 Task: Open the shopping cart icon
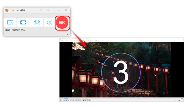pyautogui.click(x=48, y=10)
